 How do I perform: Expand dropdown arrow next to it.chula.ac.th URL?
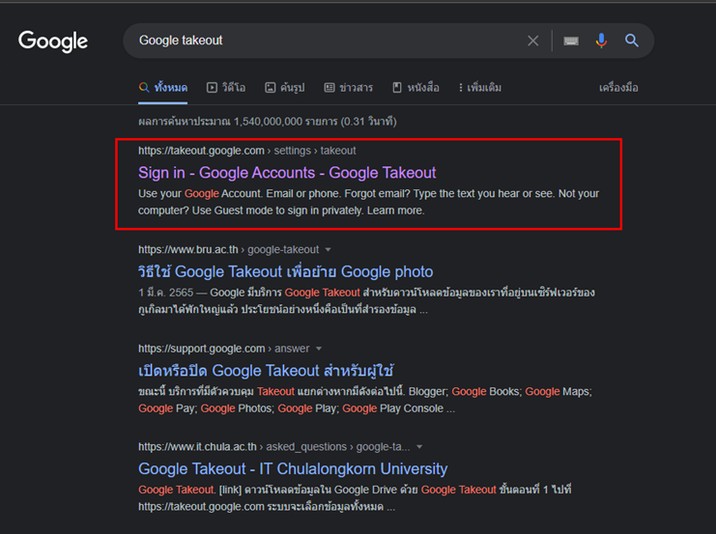pyautogui.click(x=419, y=447)
